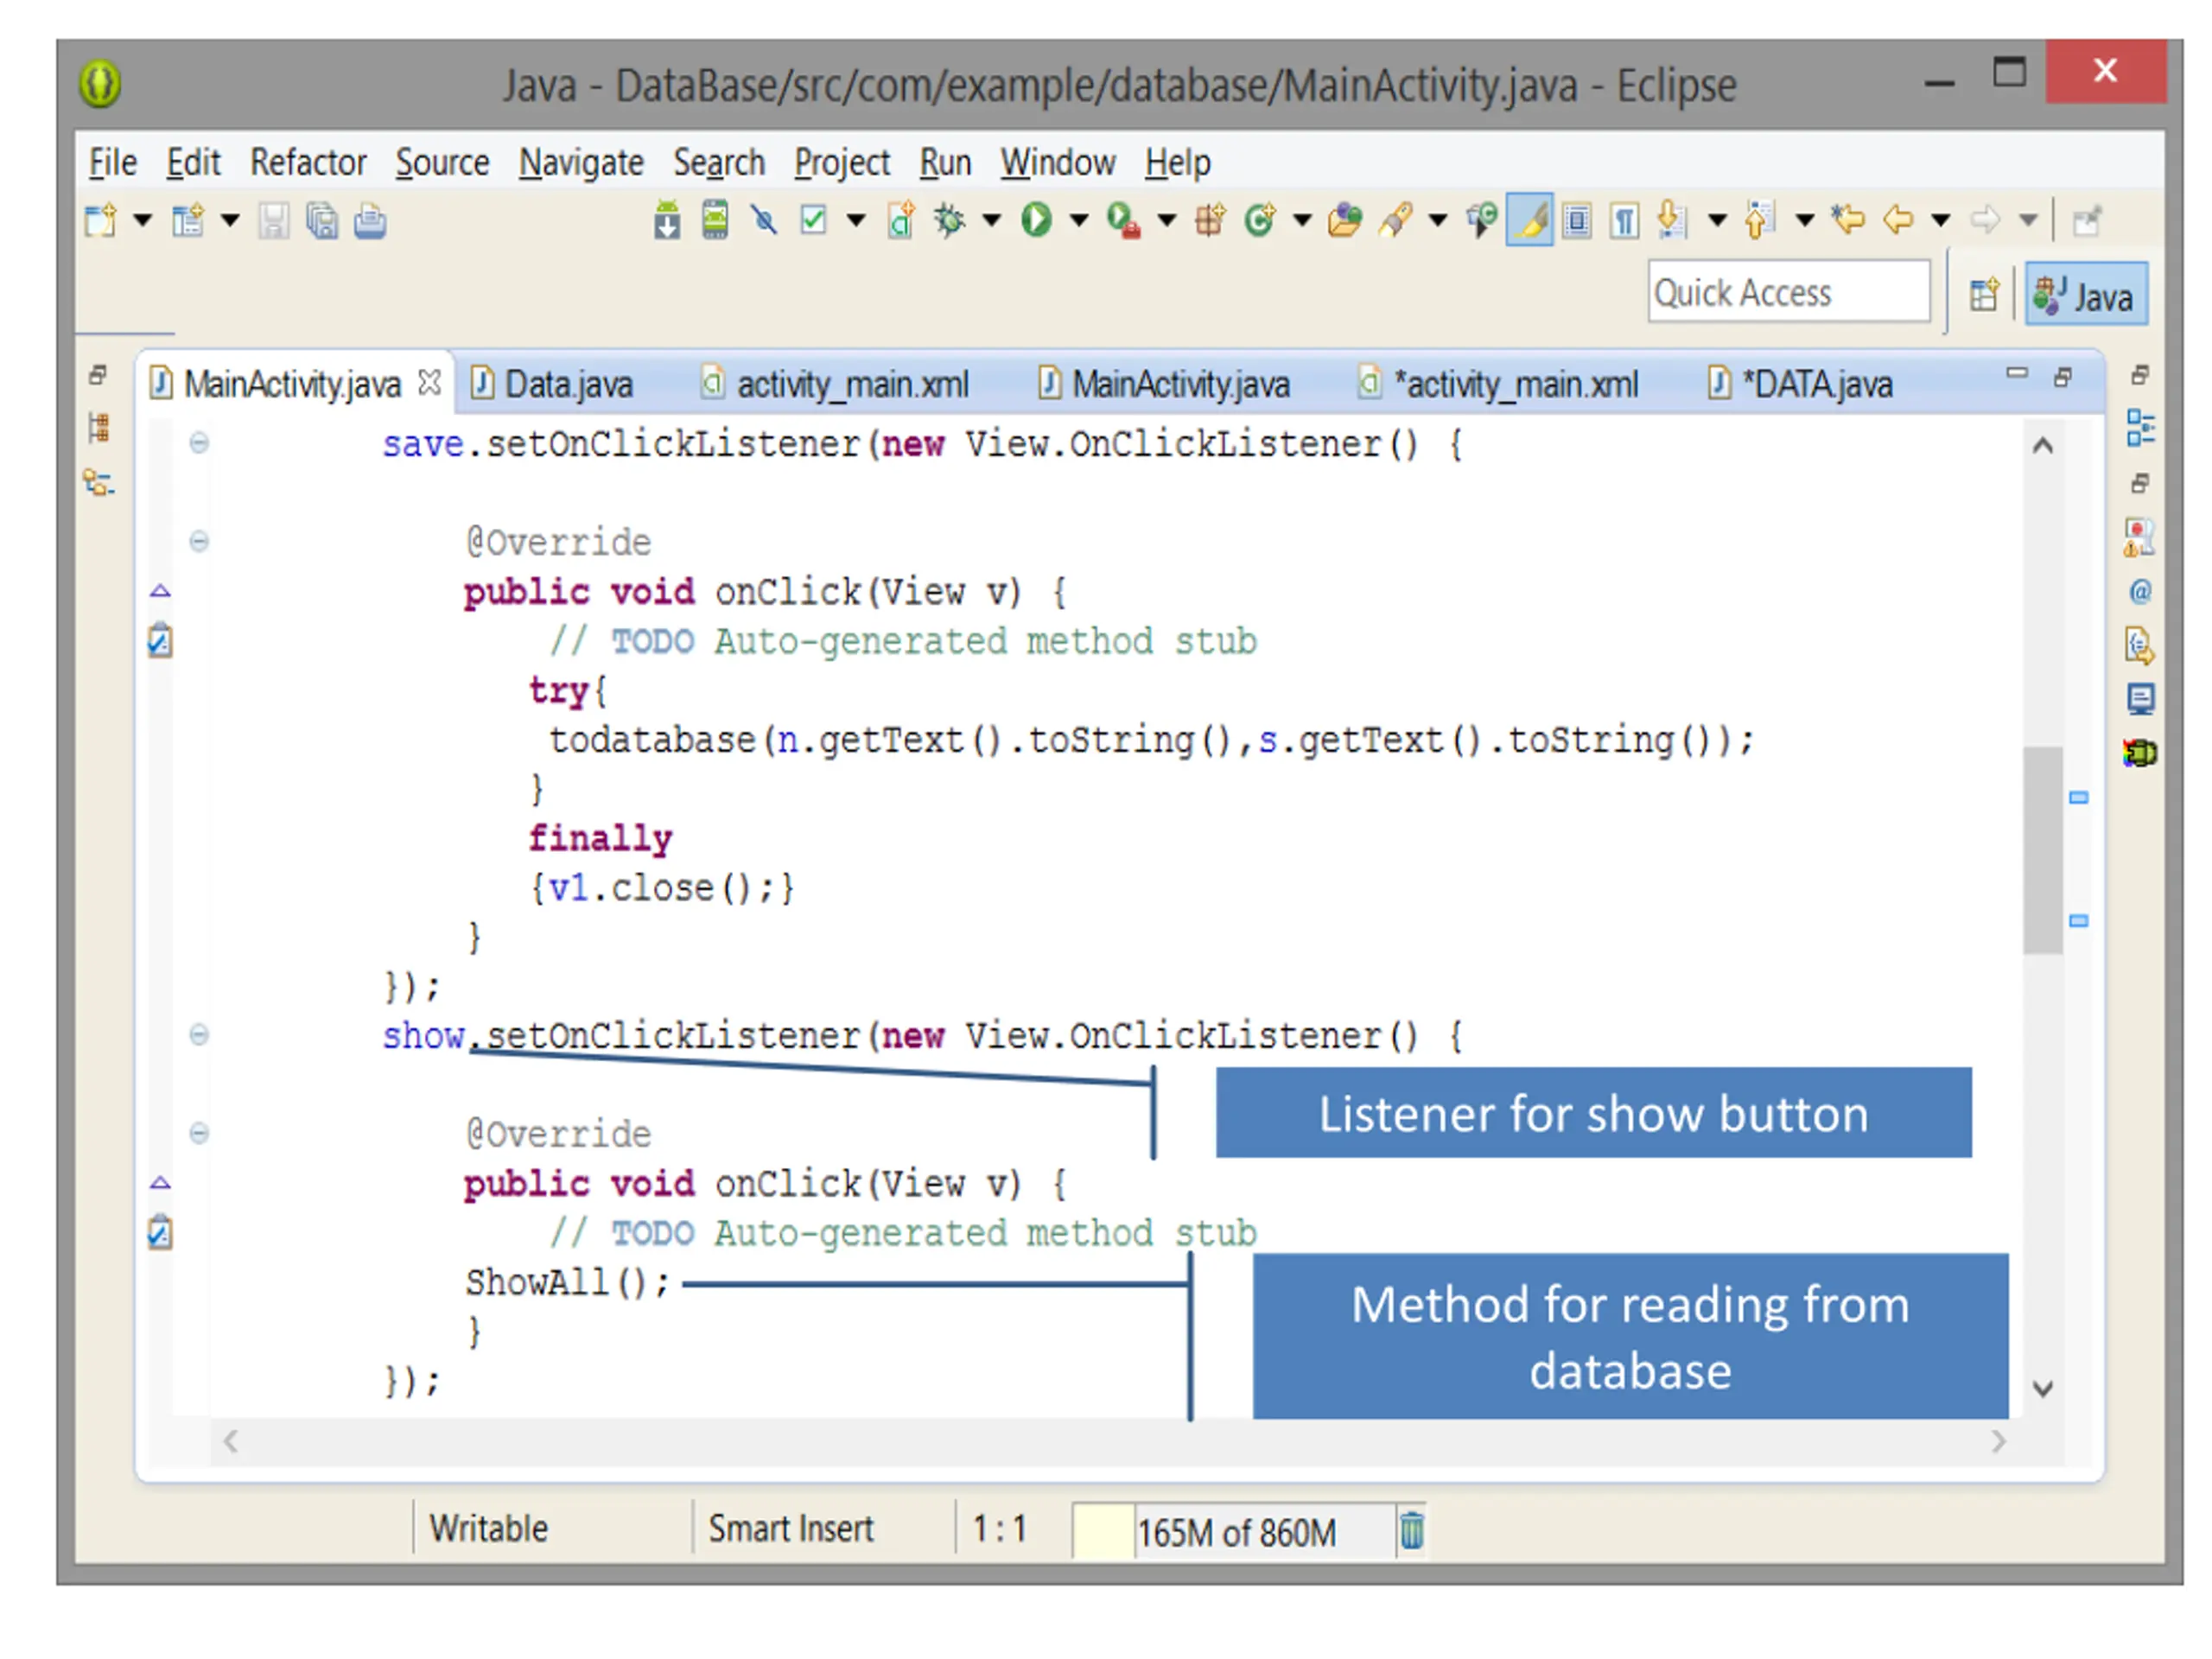This screenshot has height=1659, width=2212.
Task: Expand the New Java Class dropdown arrow
Action: pyautogui.click(x=1302, y=220)
